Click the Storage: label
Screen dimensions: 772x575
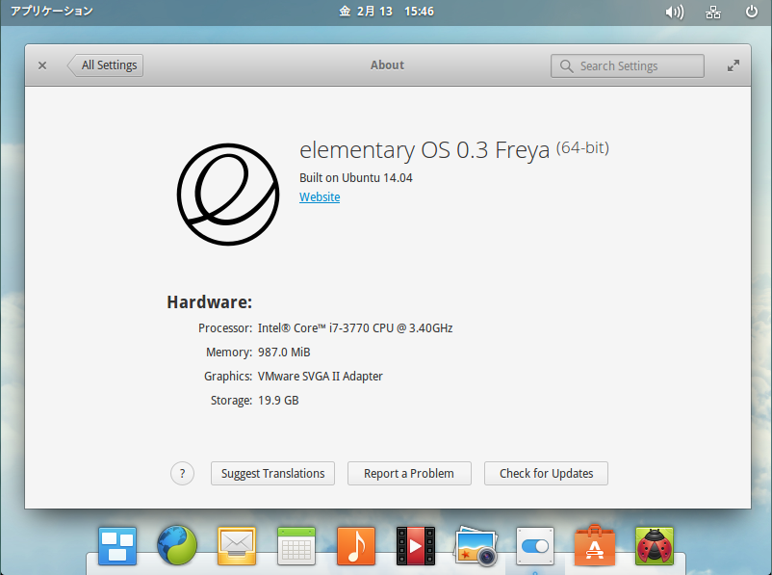pos(231,401)
